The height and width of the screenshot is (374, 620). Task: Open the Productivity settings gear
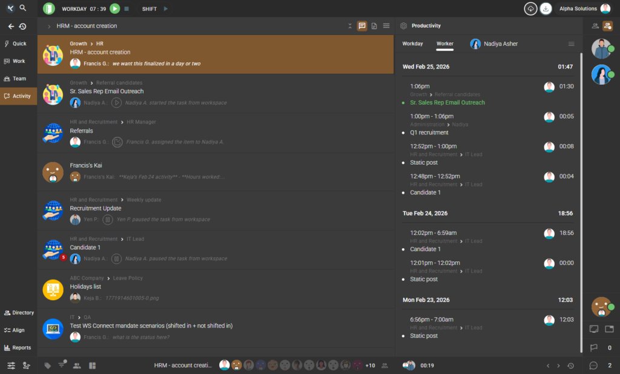click(404, 26)
